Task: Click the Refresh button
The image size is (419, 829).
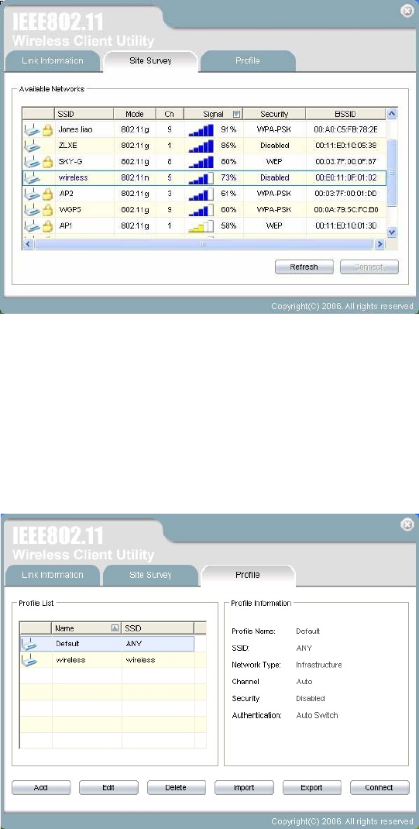Action: (x=304, y=267)
